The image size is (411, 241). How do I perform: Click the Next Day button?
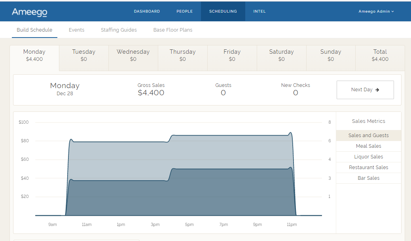click(x=365, y=90)
